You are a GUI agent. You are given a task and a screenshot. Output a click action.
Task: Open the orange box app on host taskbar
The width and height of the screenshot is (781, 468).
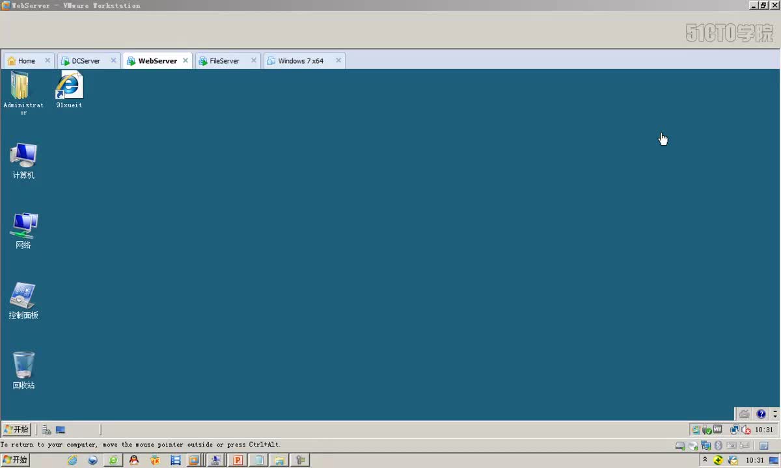click(x=155, y=460)
